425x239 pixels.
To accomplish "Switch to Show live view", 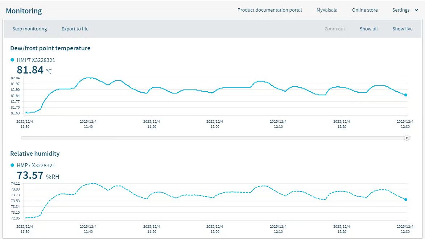I will coord(402,29).
